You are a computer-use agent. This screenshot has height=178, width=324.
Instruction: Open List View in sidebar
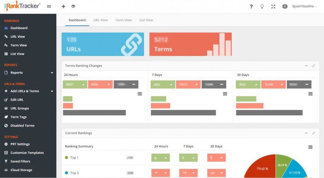(17, 54)
